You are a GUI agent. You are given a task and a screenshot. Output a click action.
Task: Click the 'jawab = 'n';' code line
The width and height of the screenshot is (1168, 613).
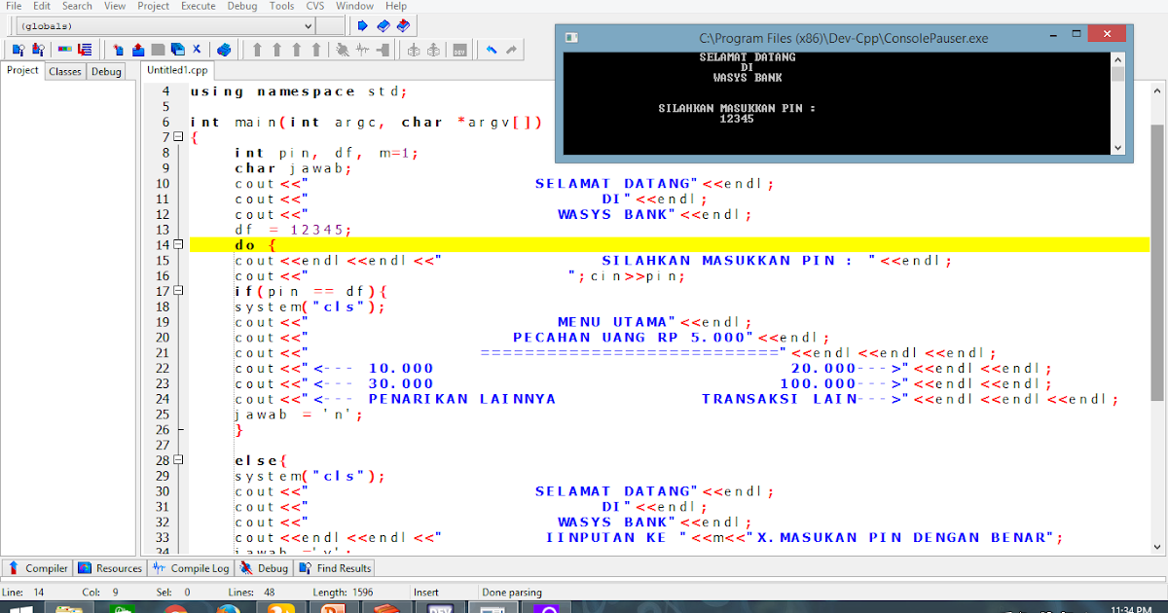coord(299,415)
